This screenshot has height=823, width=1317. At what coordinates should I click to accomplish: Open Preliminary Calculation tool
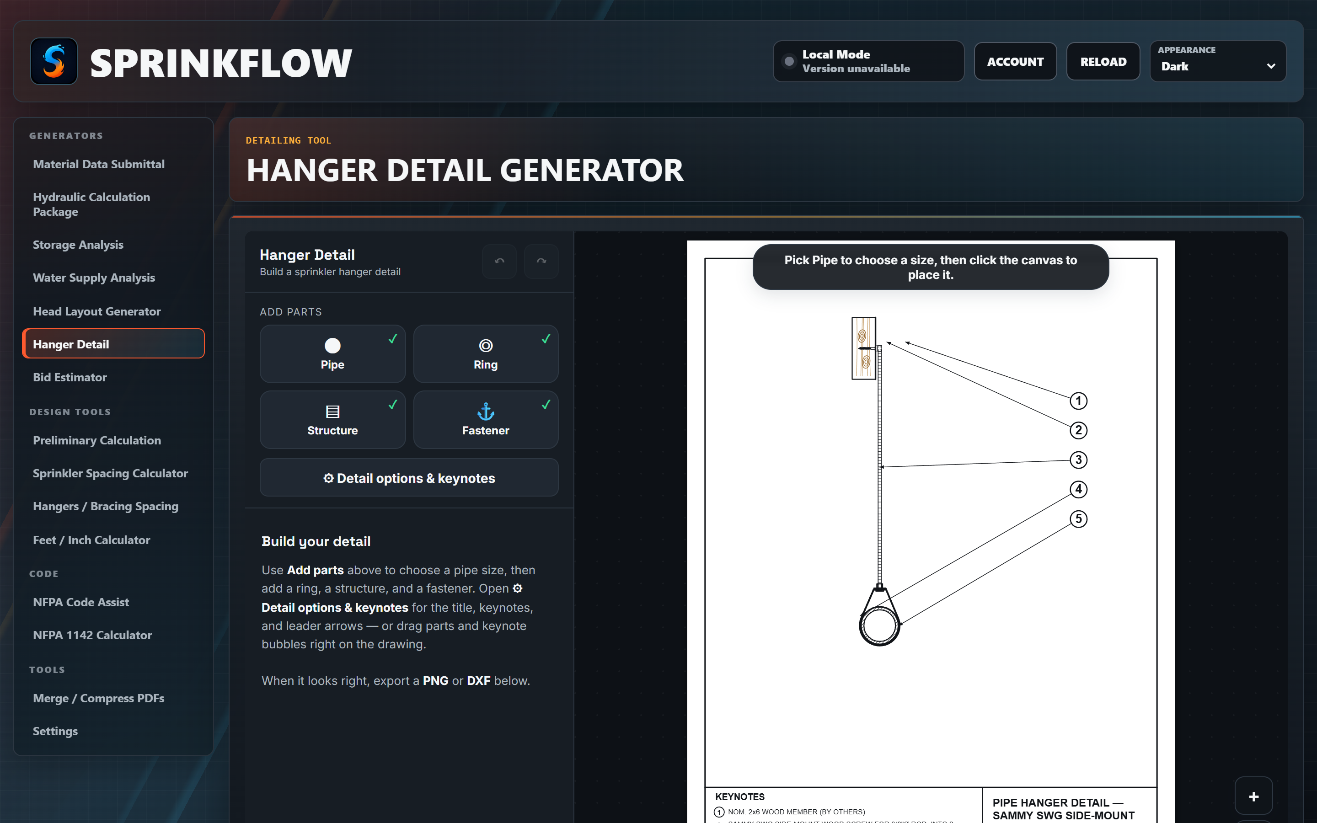113,440
